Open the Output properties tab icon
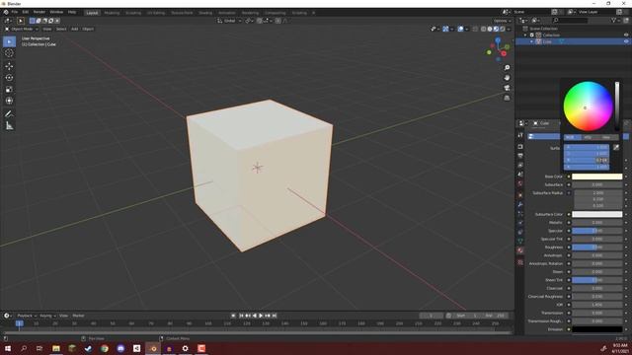 pyautogui.click(x=520, y=156)
